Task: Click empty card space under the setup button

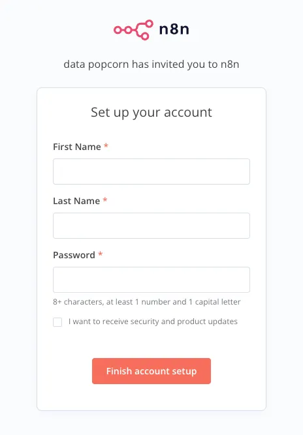Action: pos(151,397)
